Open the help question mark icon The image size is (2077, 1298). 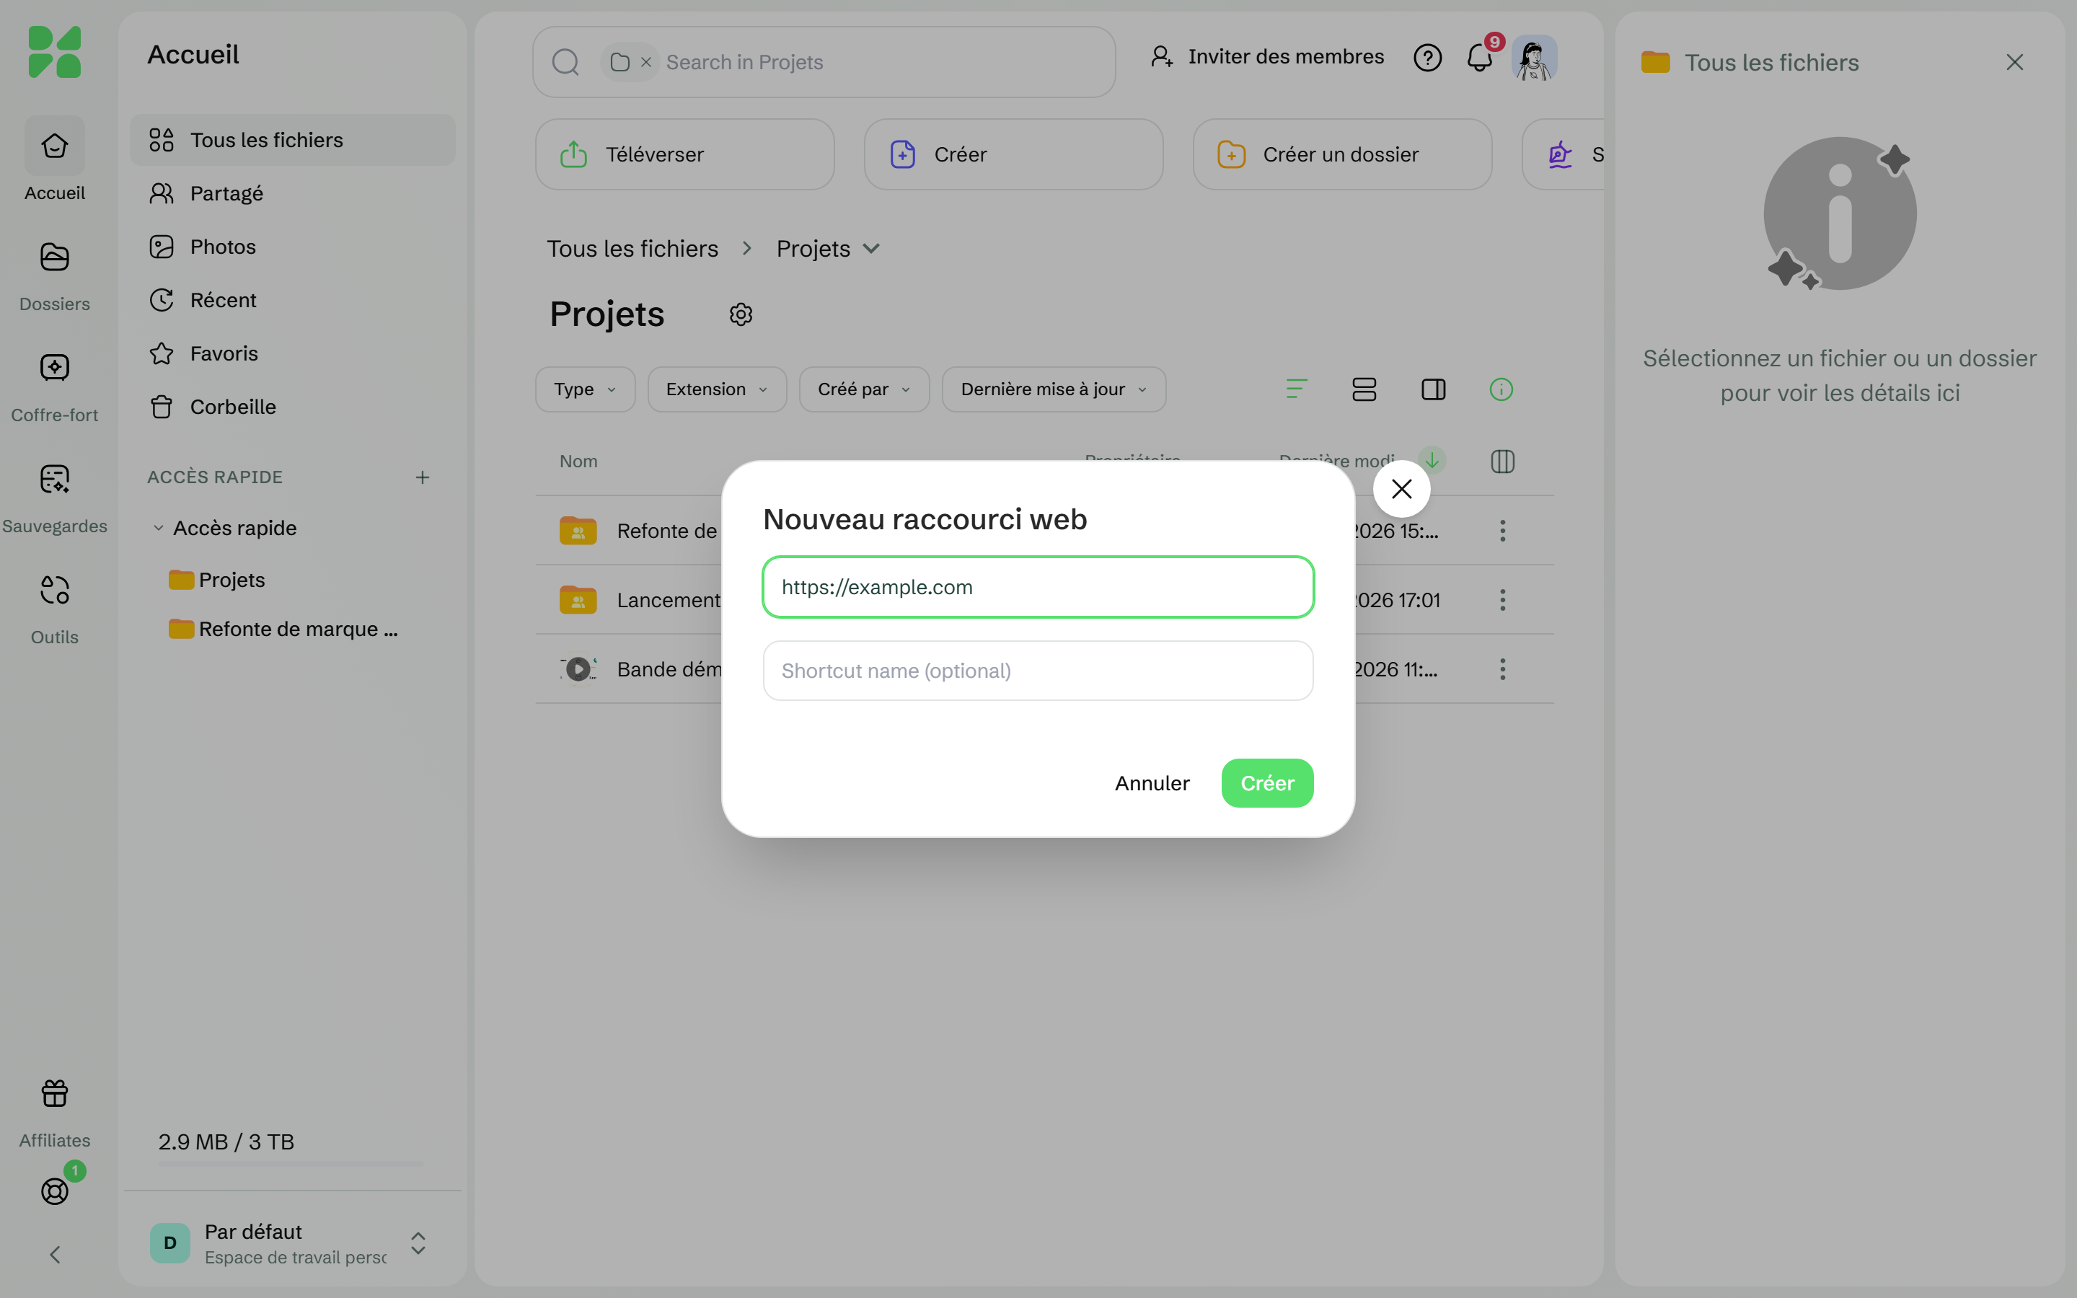click(x=1427, y=58)
